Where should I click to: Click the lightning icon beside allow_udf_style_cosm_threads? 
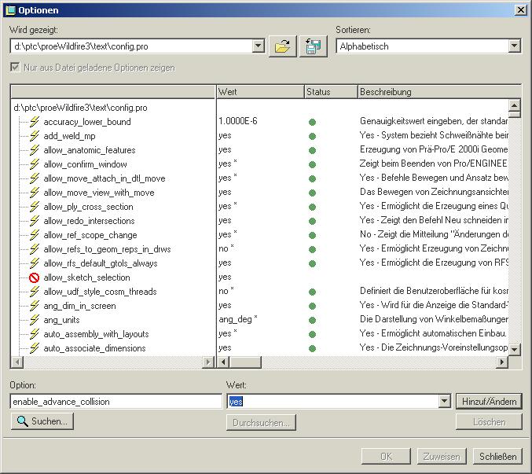click(35, 292)
